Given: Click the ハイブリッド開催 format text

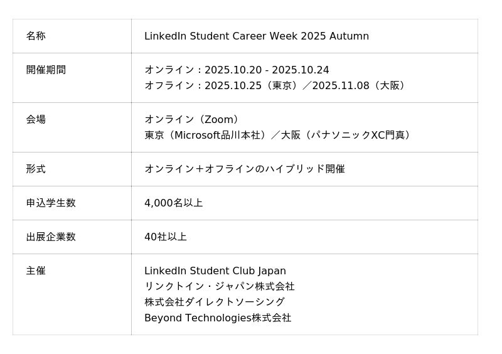Looking at the screenshot, I should point(245,169).
